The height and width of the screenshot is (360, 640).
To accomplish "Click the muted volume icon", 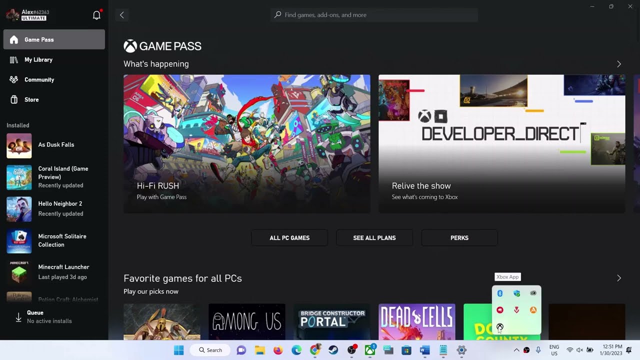I will pyautogui.click(x=580, y=350).
